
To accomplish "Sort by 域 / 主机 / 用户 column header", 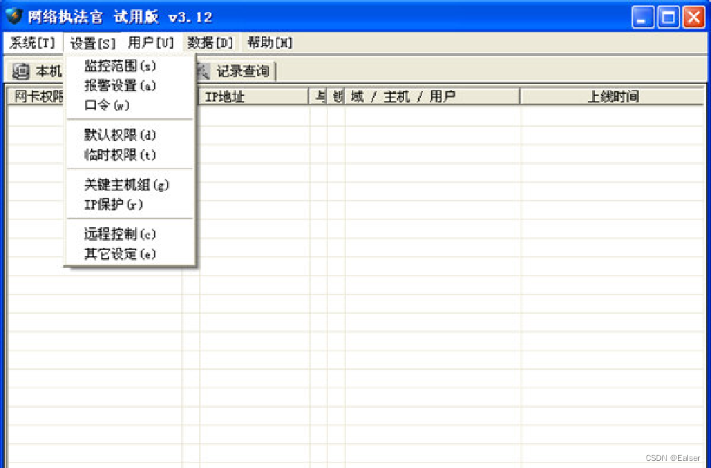I will click(432, 96).
